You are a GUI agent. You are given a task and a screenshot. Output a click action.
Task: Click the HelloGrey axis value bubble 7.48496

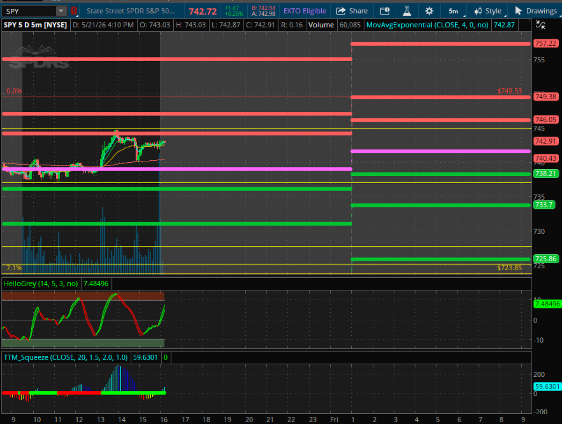point(547,304)
